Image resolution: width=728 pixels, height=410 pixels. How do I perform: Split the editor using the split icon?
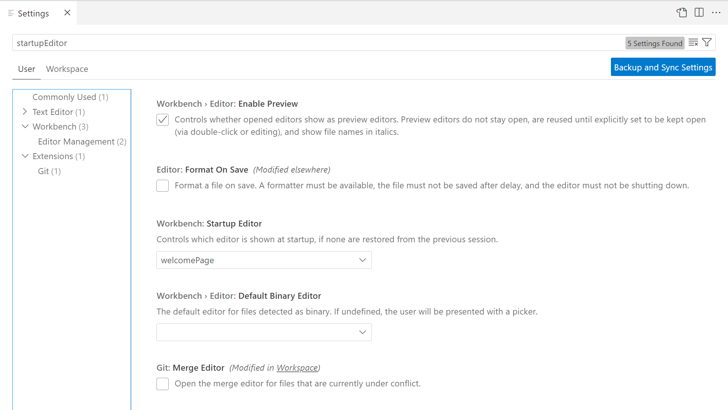(699, 12)
